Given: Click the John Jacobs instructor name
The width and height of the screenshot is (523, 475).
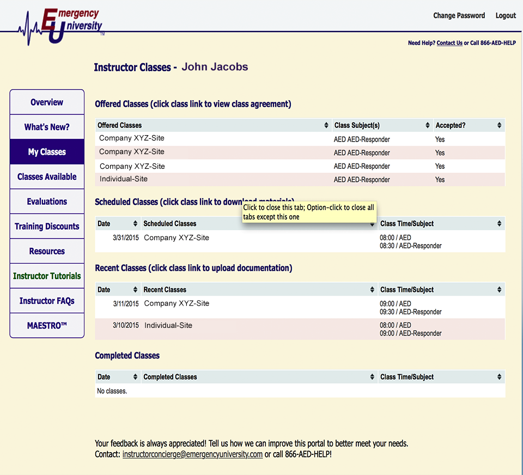Looking at the screenshot, I should click(215, 66).
